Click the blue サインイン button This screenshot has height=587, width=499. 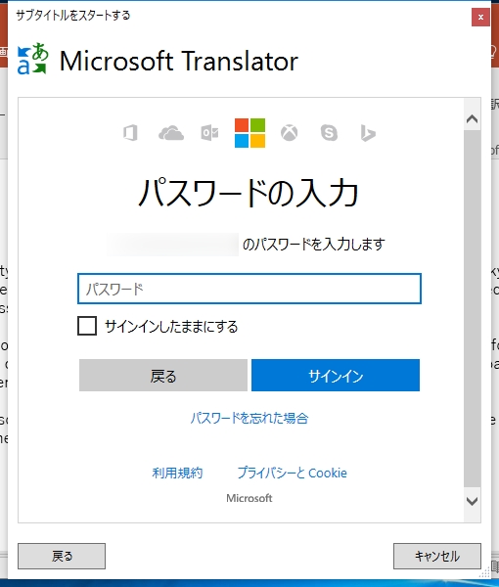336,375
